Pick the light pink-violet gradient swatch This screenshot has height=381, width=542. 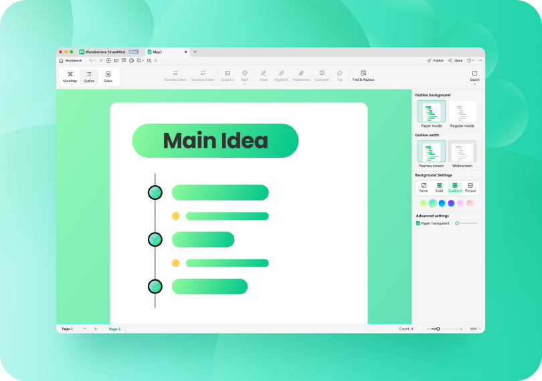point(460,203)
